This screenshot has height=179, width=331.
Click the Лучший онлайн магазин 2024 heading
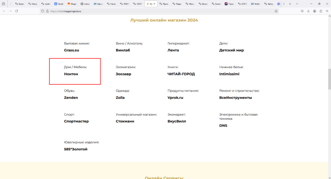coord(164,20)
